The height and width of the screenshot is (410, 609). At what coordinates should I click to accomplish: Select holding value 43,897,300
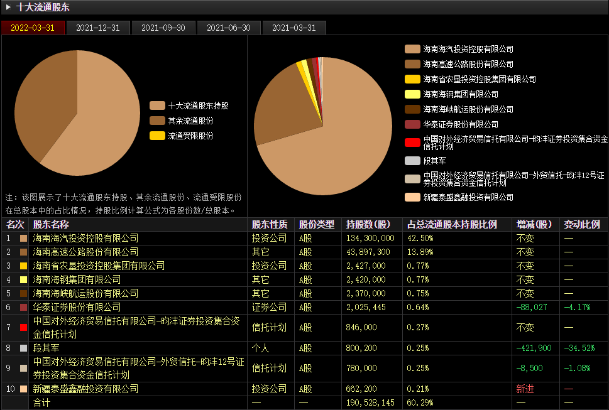click(x=368, y=252)
